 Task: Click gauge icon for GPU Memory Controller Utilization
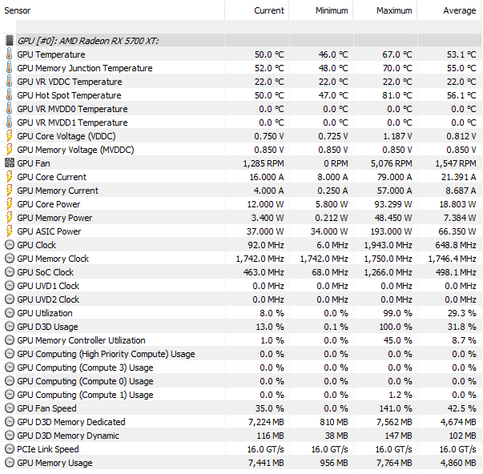tap(10, 340)
